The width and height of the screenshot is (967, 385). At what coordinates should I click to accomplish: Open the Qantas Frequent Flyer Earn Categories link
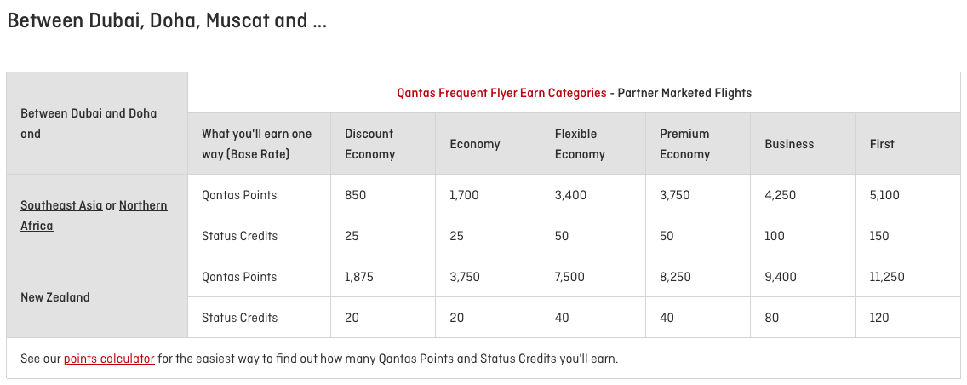click(x=501, y=93)
